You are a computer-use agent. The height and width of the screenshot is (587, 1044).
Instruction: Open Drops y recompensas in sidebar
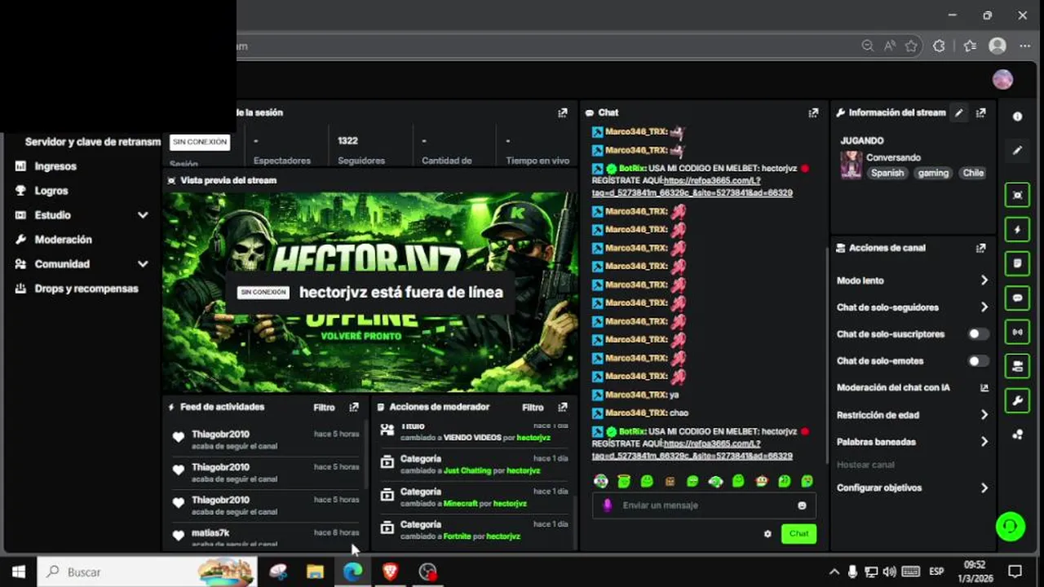click(86, 289)
